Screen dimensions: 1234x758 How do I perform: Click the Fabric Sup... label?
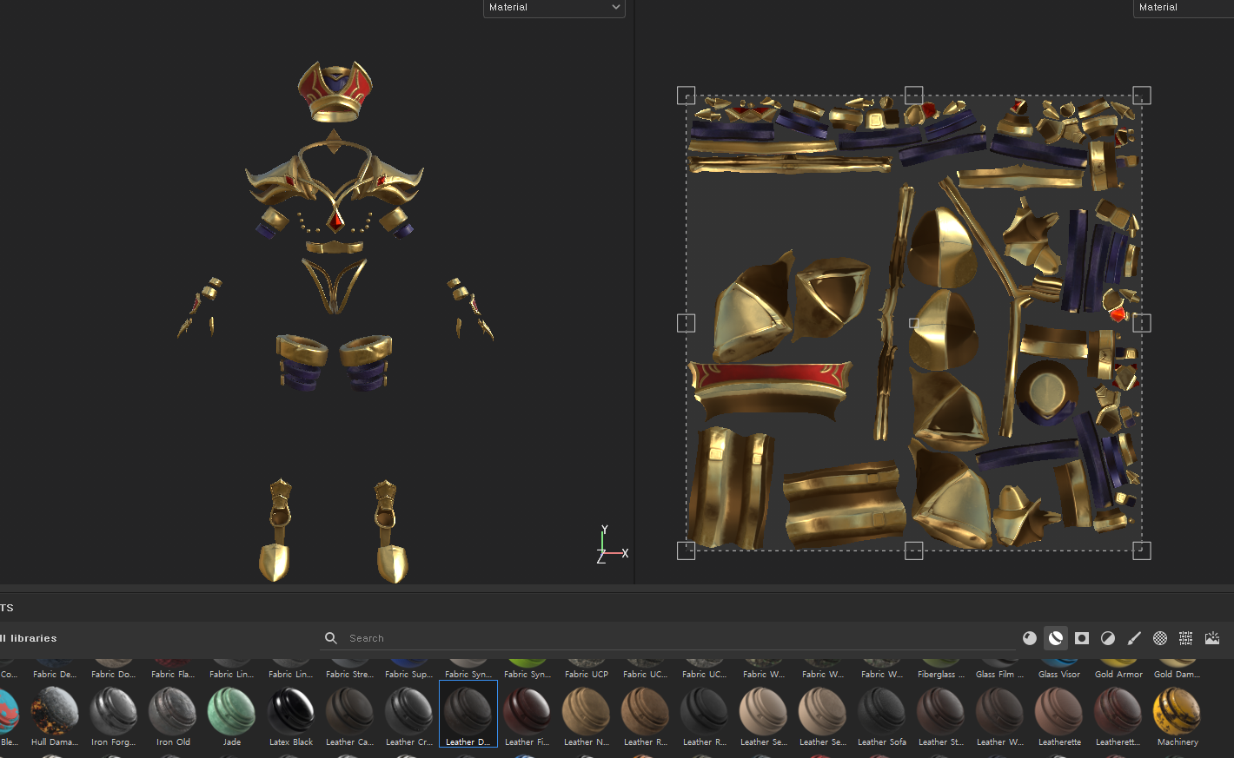click(x=409, y=675)
